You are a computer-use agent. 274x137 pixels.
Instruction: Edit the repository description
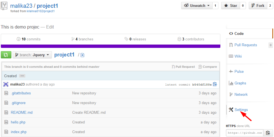(x=50, y=27)
